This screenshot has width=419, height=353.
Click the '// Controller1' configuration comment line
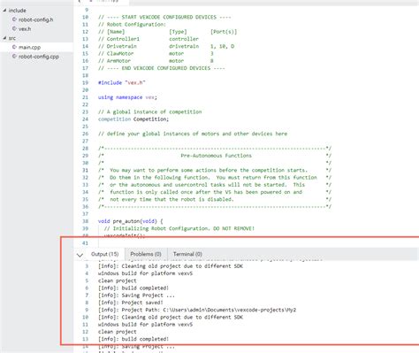pos(149,39)
